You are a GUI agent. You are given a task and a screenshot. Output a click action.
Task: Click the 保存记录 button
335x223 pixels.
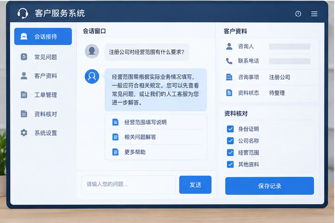click(x=269, y=186)
